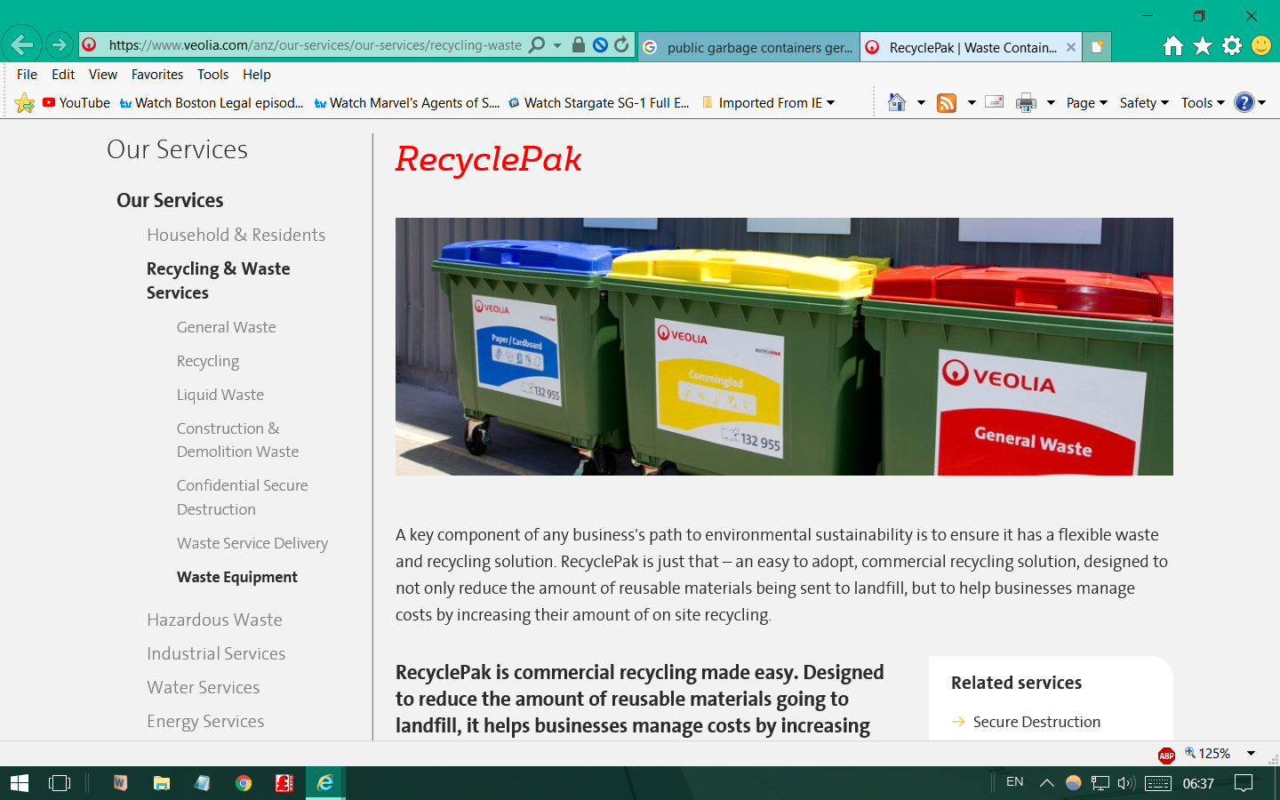Click the Home icon at top right
This screenshot has width=1280, height=800.
pyautogui.click(x=1173, y=45)
